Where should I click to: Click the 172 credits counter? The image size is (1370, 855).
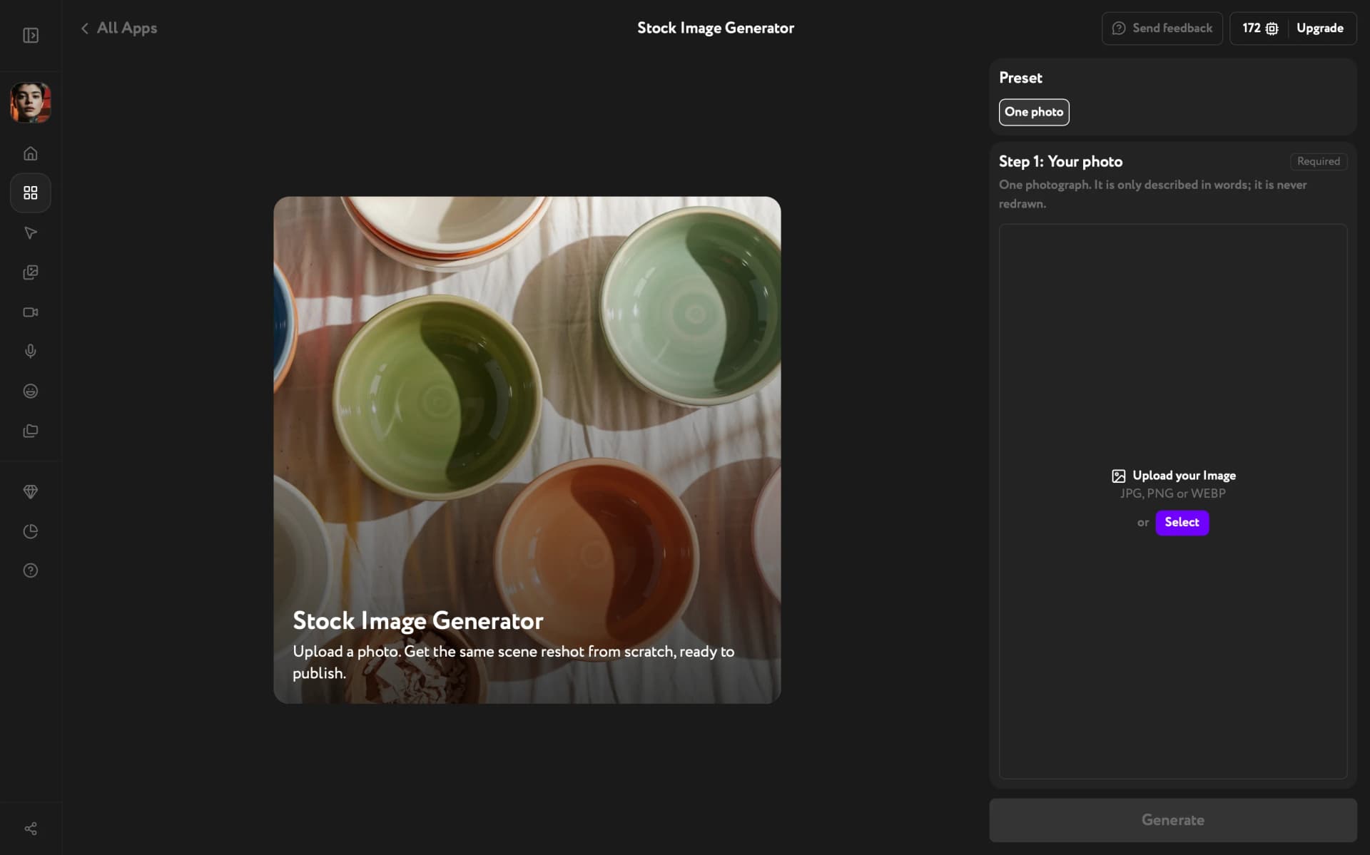coord(1259,28)
